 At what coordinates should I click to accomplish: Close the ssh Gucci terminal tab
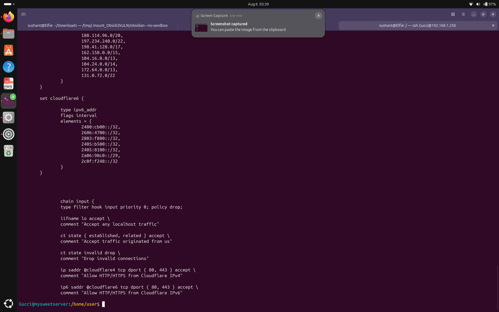click(x=493, y=25)
